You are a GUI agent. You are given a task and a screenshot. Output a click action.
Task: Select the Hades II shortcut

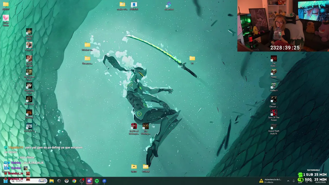(x=274, y=87)
